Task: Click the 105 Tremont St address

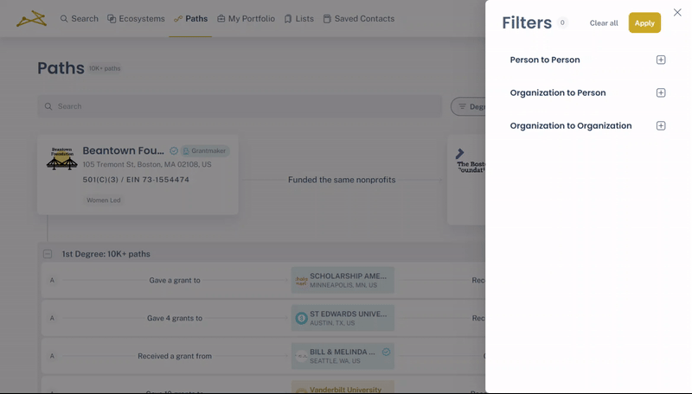Action: point(147,164)
